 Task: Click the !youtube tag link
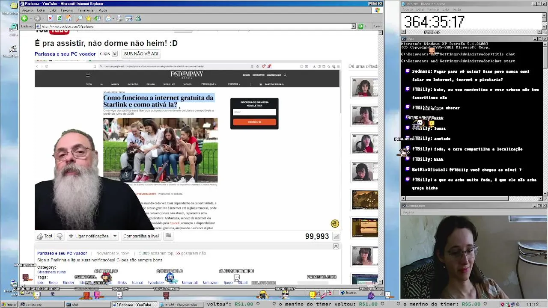pyautogui.click(x=156, y=283)
